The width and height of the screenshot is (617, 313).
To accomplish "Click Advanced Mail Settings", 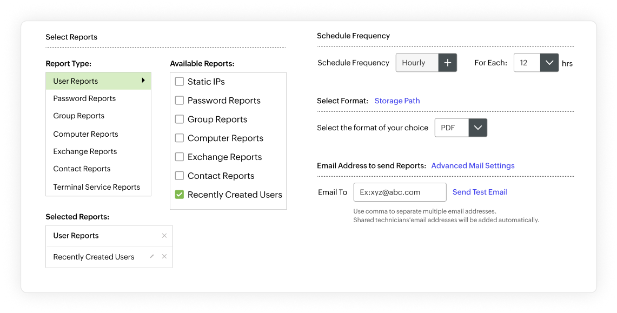I will (x=473, y=165).
